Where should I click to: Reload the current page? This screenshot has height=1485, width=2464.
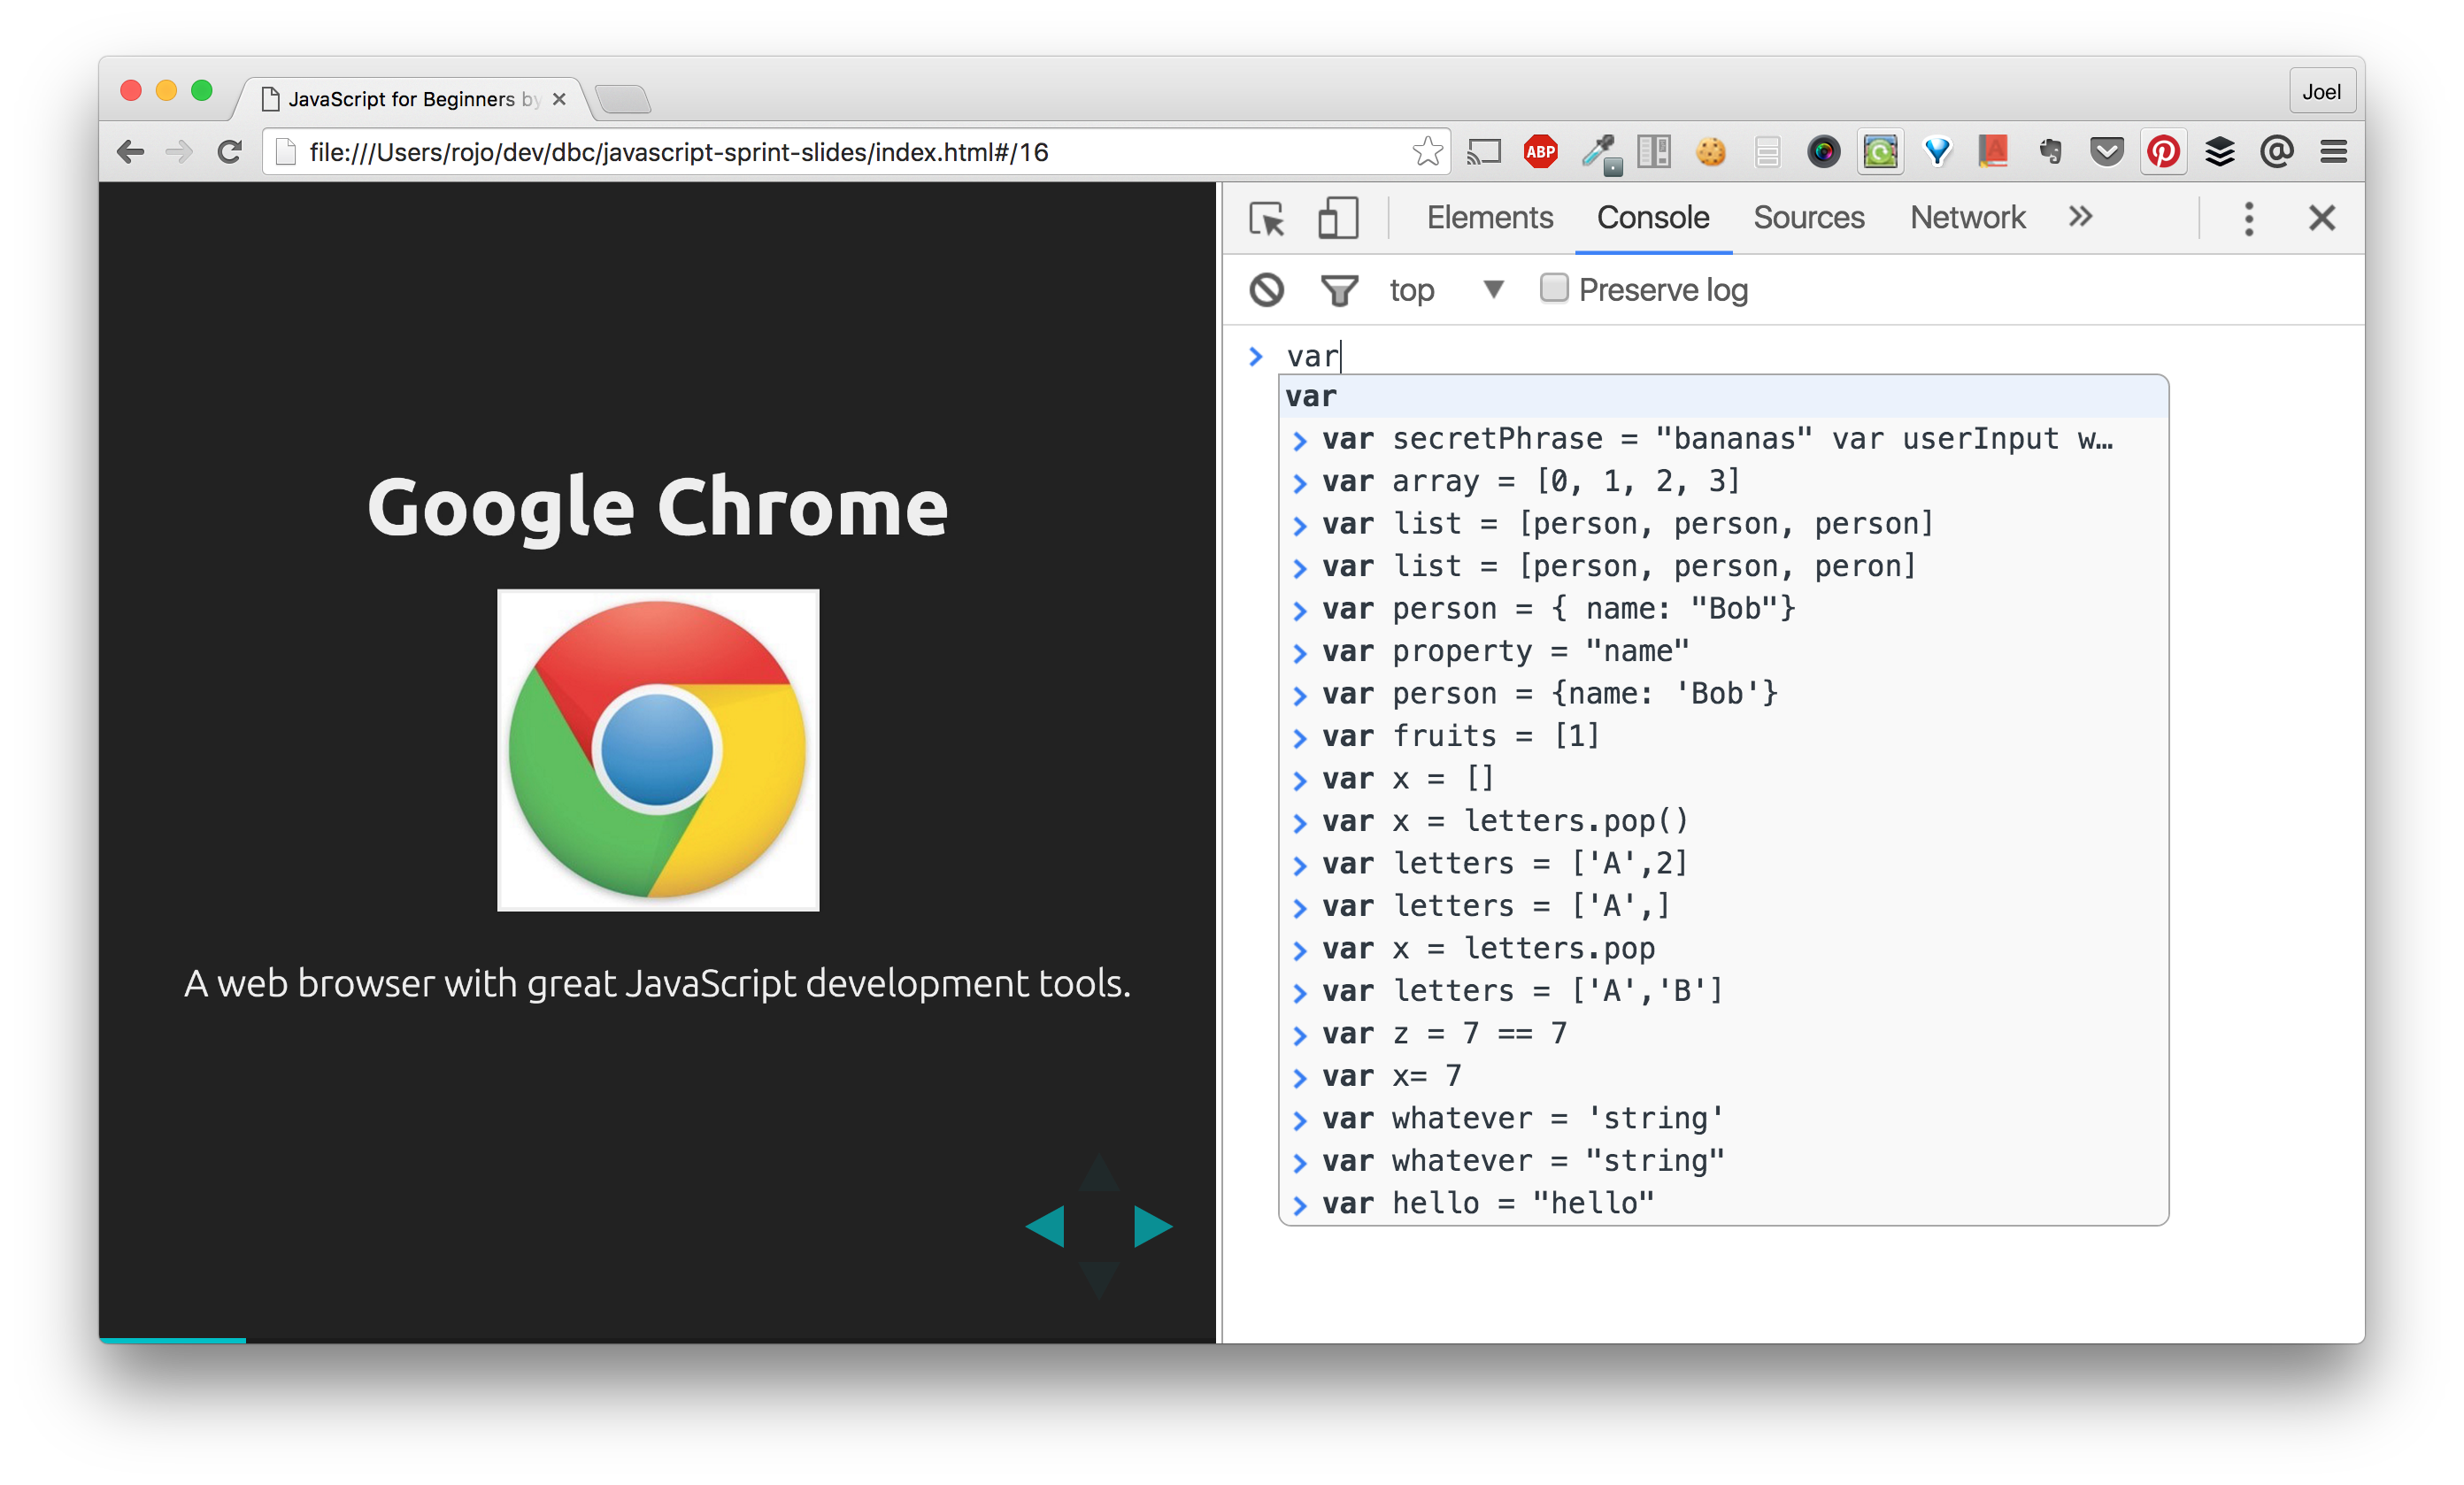(x=230, y=152)
